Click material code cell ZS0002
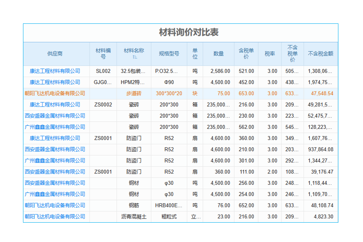 tap(103, 104)
